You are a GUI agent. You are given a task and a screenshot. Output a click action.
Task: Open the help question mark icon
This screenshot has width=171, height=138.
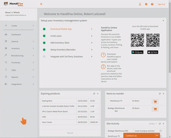pos(152,4)
